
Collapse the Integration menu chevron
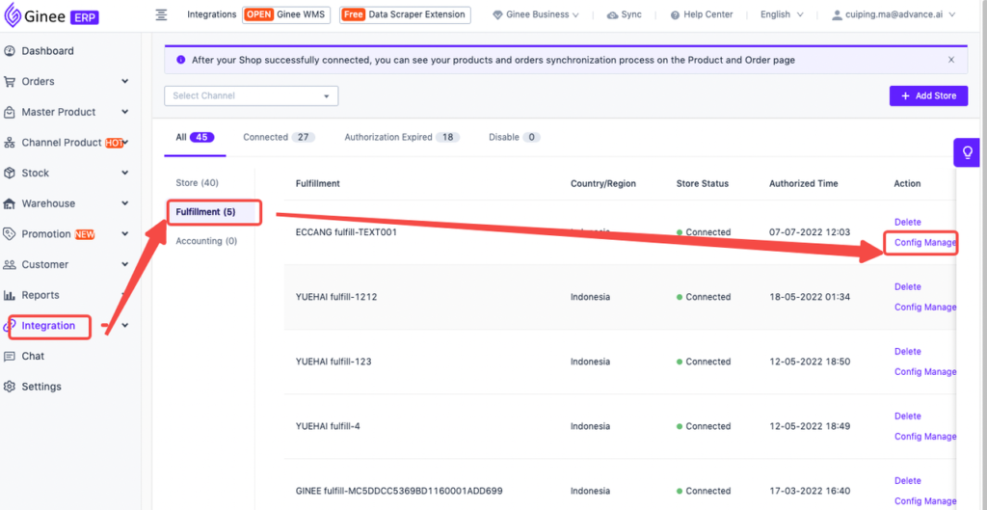coord(125,326)
